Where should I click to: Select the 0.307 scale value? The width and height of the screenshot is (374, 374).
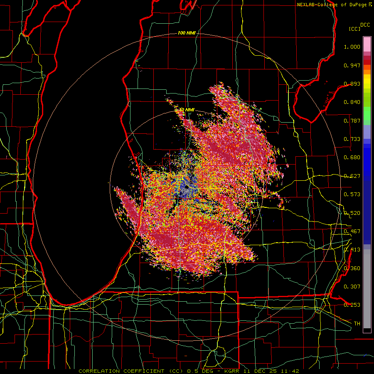pos(352,287)
